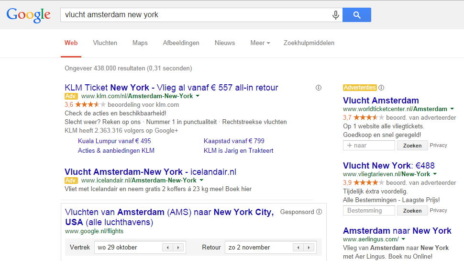The height and width of the screenshot is (261, 464).
Task: Click Privacy link under vliegtarieven ad
Action: point(438,210)
